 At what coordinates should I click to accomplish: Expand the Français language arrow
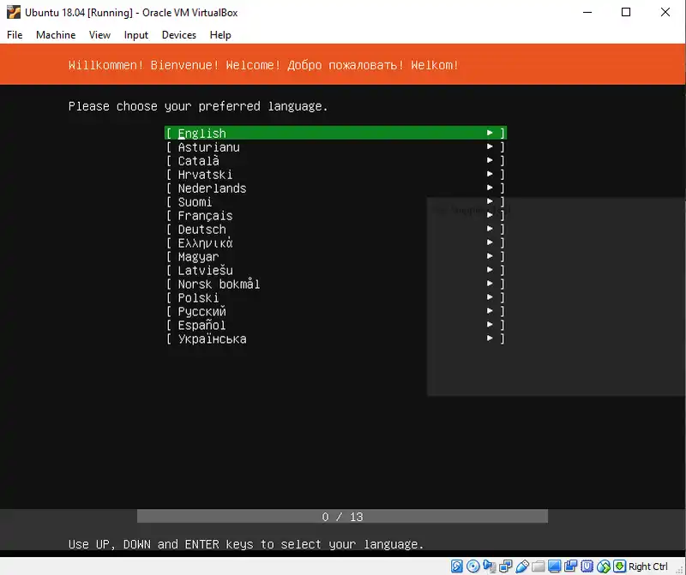pyautogui.click(x=490, y=216)
